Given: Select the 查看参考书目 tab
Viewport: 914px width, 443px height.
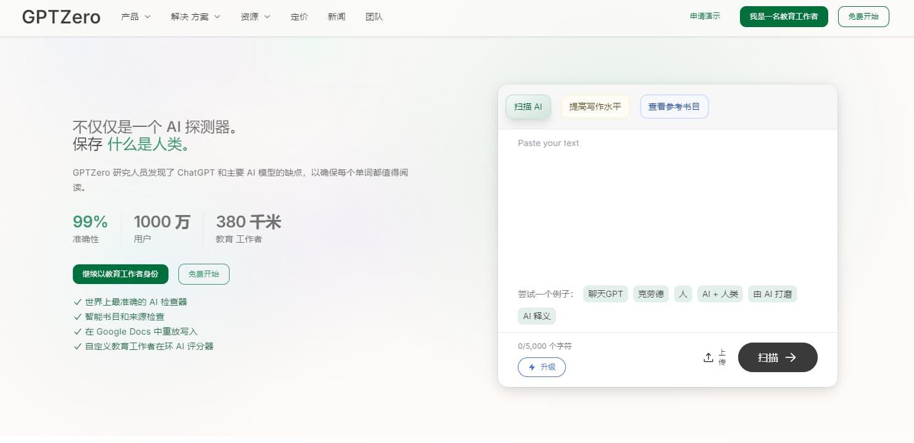Looking at the screenshot, I should [674, 106].
